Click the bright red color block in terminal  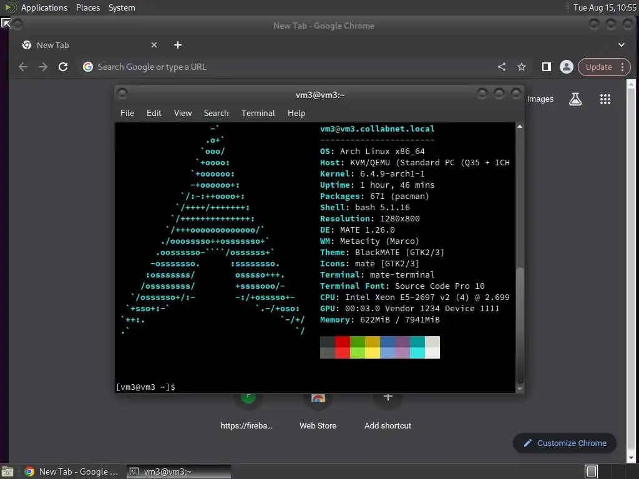343,353
